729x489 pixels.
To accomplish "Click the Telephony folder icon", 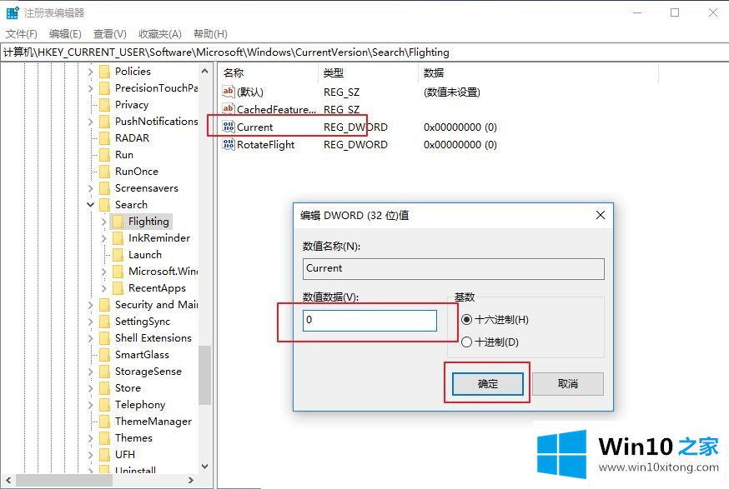I will pos(105,405).
